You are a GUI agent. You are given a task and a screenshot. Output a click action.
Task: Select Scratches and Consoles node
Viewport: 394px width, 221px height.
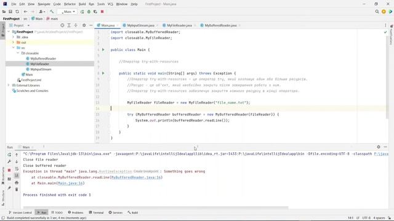(32, 91)
